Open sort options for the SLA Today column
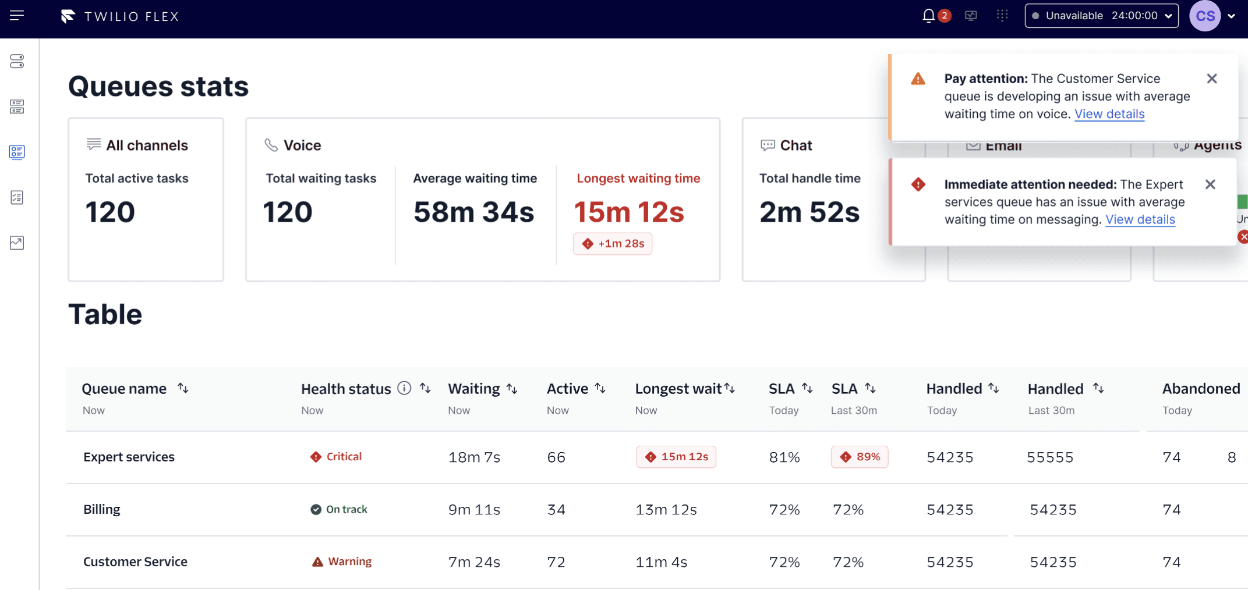Image resolution: width=1248 pixels, height=590 pixels. pyautogui.click(x=807, y=388)
